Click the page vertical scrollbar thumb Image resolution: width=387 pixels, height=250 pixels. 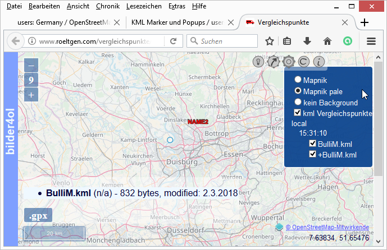point(378,119)
